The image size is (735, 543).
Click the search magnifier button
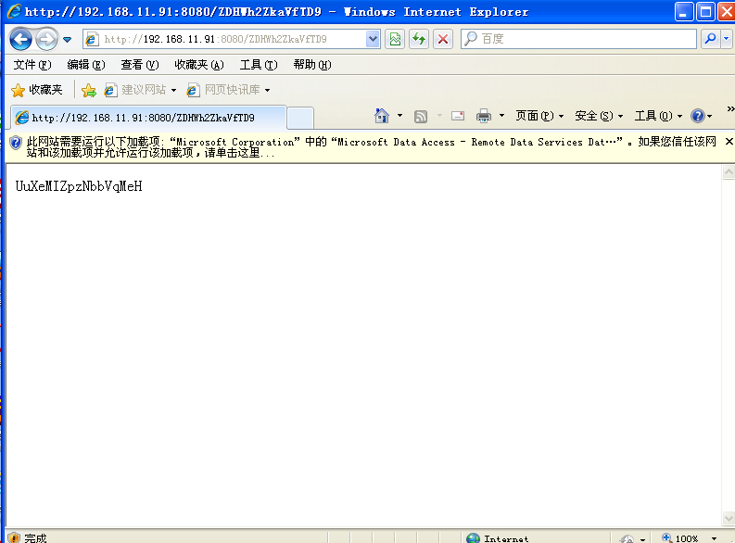tap(710, 39)
